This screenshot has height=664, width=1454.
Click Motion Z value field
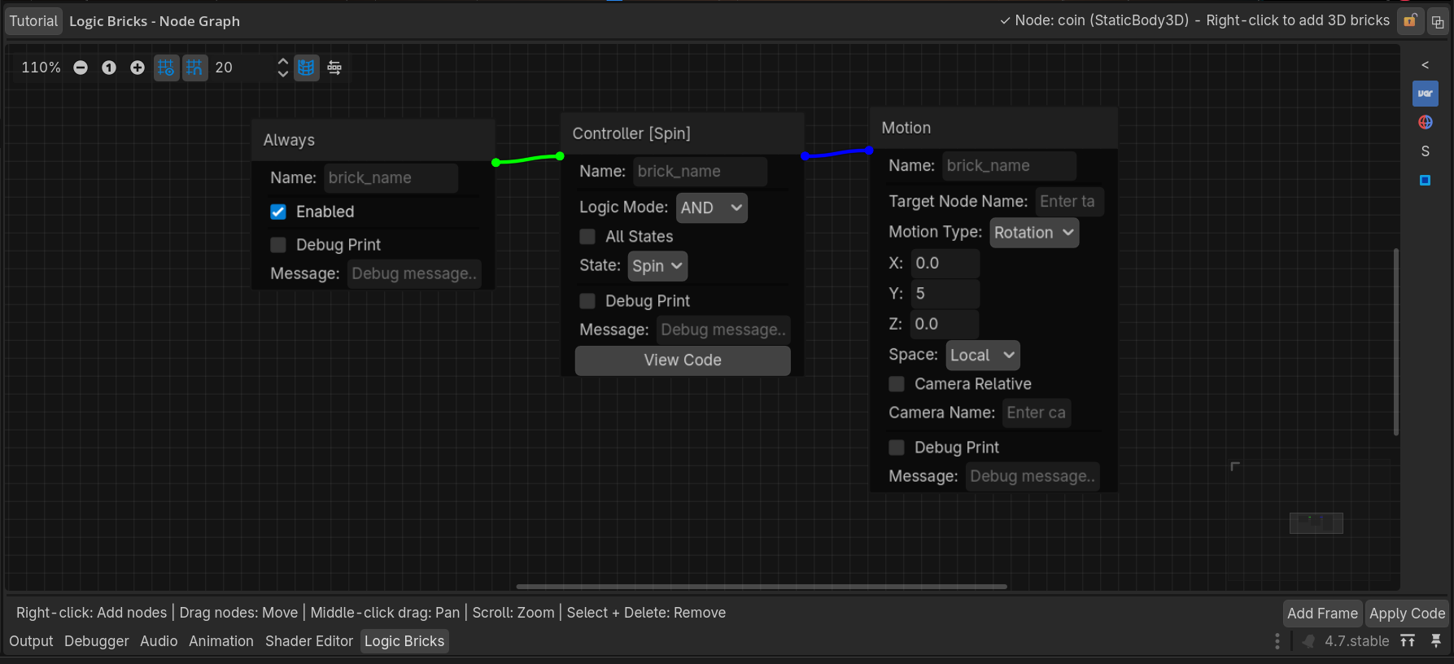pos(945,325)
